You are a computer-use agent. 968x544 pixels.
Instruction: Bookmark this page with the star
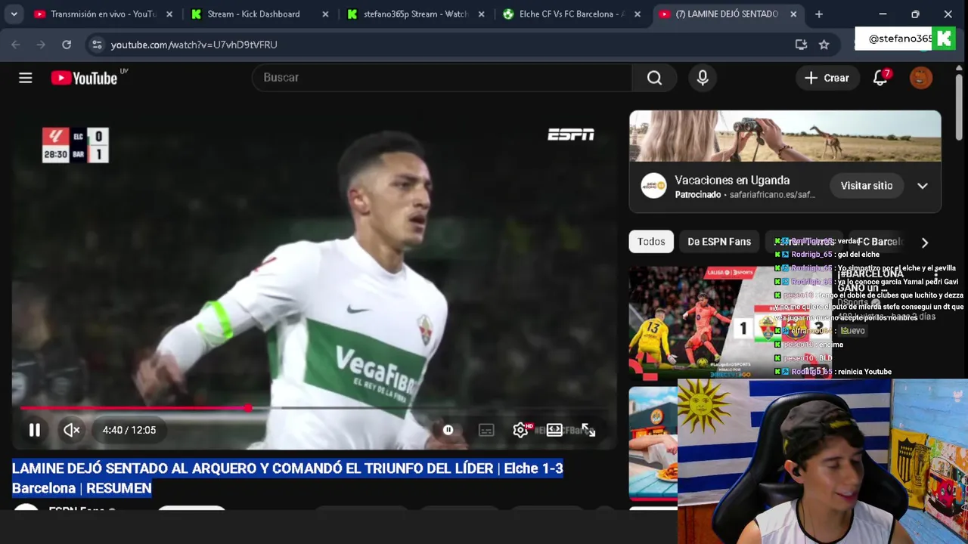coord(824,45)
